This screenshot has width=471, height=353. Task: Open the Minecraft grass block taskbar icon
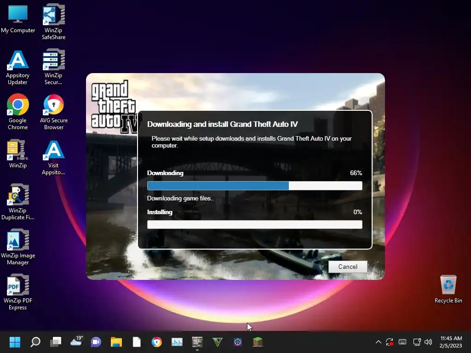click(x=258, y=342)
